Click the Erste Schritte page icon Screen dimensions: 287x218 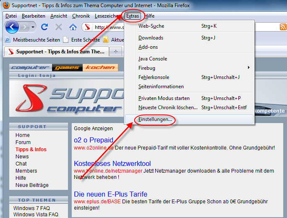[66, 39]
